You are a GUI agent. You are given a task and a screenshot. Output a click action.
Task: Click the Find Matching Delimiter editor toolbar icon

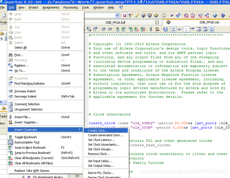[x=95, y=29]
